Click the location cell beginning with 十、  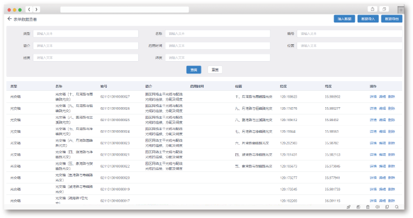(x=254, y=96)
